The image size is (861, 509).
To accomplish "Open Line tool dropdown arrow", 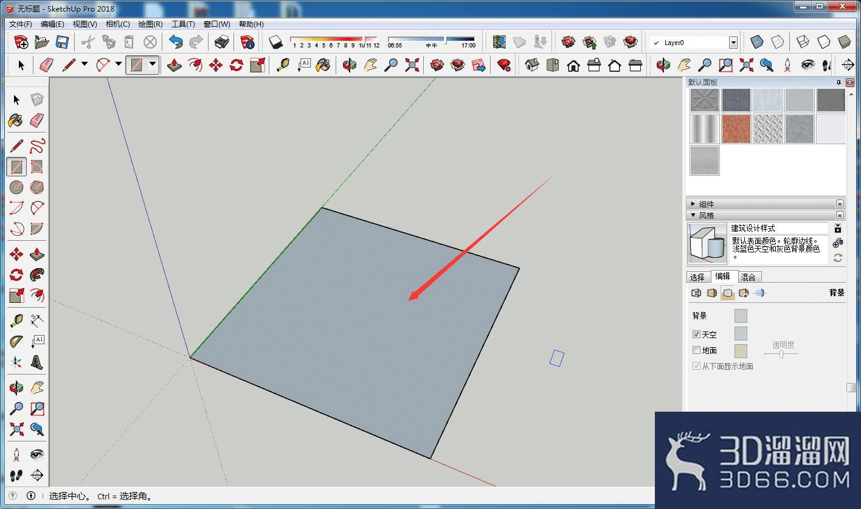I will 85,64.
